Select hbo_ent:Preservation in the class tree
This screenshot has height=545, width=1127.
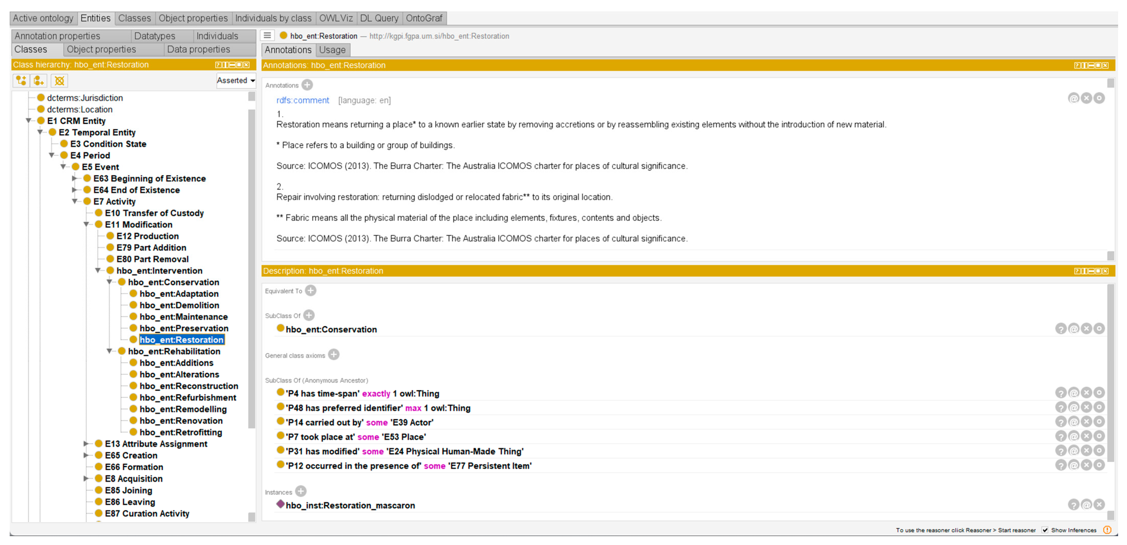point(184,328)
